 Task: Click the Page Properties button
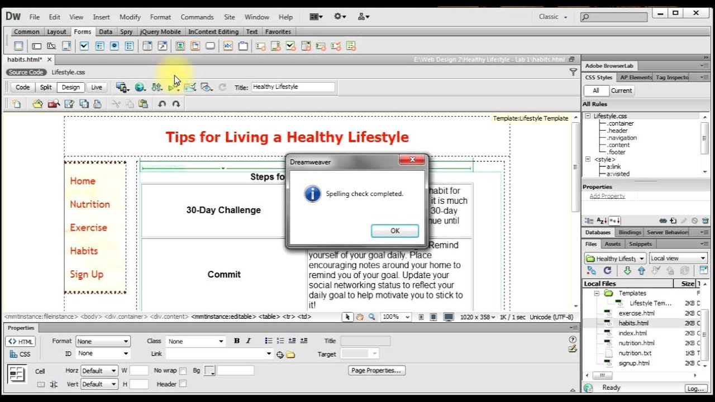point(376,370)
